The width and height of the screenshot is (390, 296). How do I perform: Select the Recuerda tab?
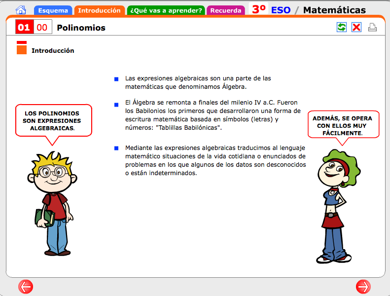pyautogui.click(x=226, y=10)
